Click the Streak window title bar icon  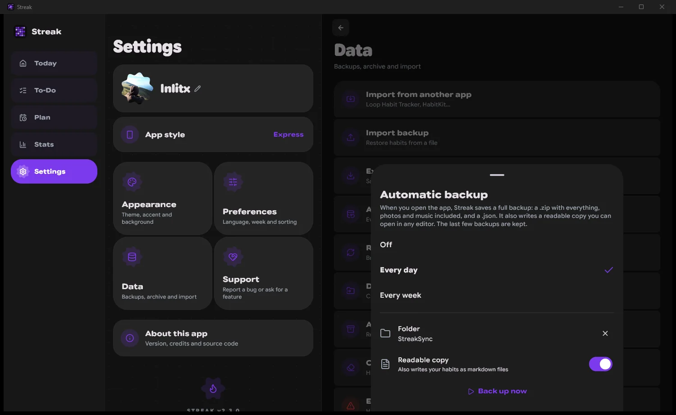[x=10, y=7]
